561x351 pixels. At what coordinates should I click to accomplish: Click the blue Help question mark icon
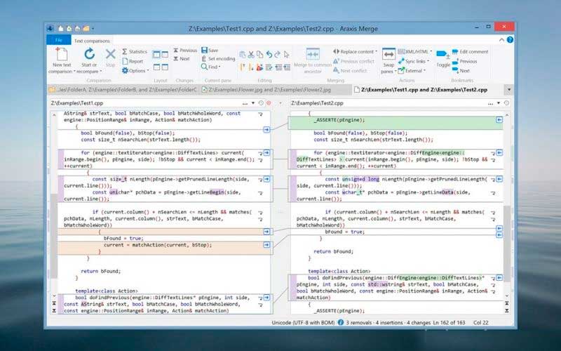[510, 40]
